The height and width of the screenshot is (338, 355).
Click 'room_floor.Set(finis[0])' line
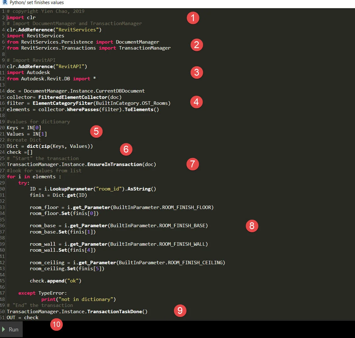click(x=64, y=213)
